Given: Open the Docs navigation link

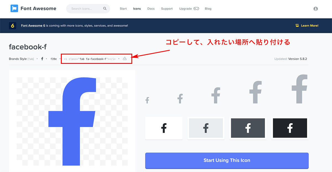Looking at the screenshot, I should [x=151, y=9].
